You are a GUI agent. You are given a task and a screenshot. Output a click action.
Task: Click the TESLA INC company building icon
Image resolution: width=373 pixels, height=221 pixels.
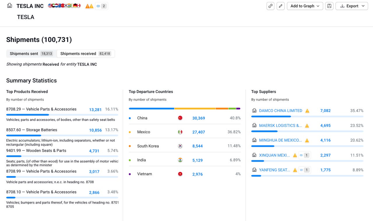tap(10, 6)
